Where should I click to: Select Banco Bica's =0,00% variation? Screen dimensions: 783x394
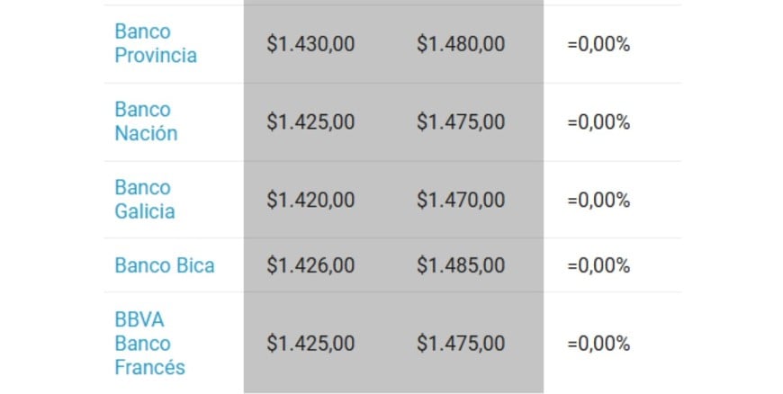(x=598, y=265)
